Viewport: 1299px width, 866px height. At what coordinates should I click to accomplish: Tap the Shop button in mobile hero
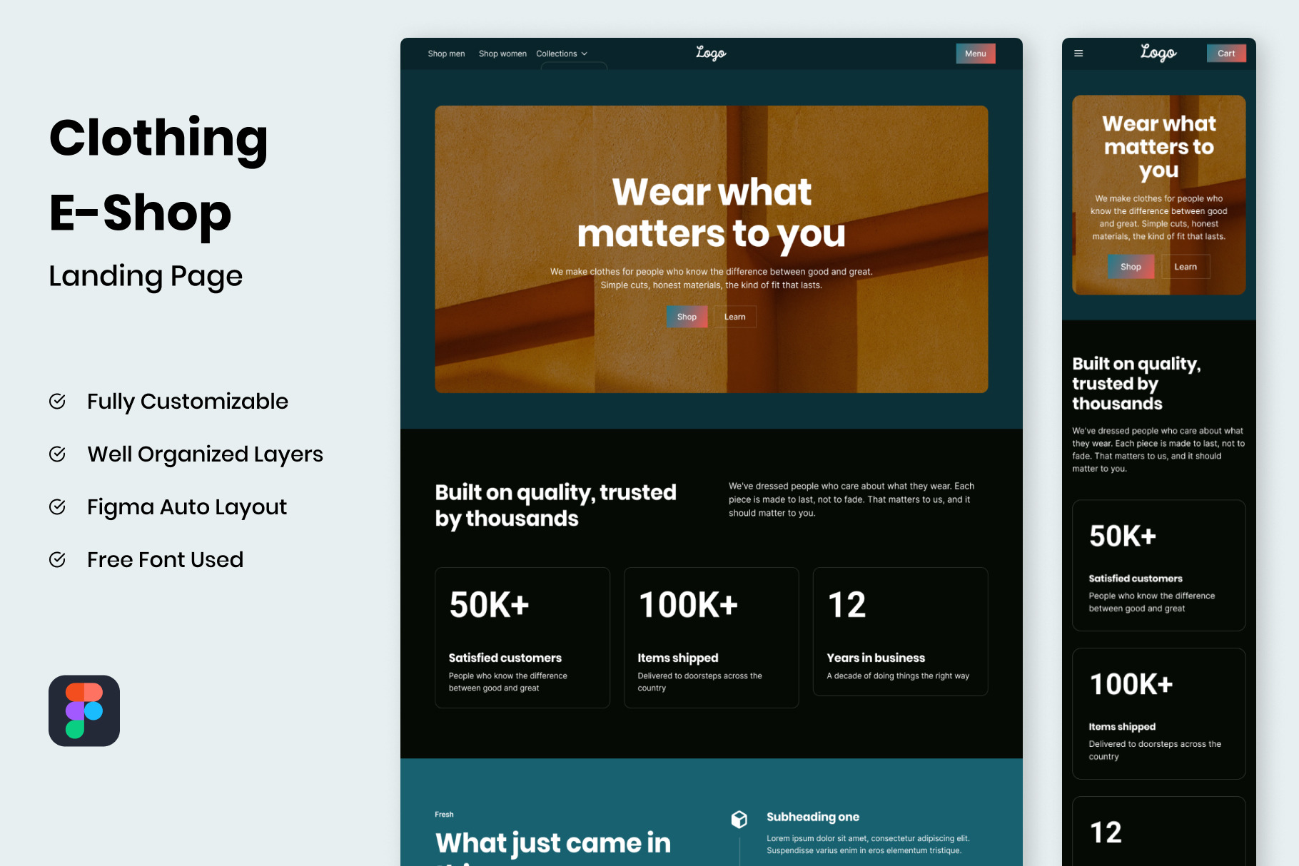click(1131, 267)
